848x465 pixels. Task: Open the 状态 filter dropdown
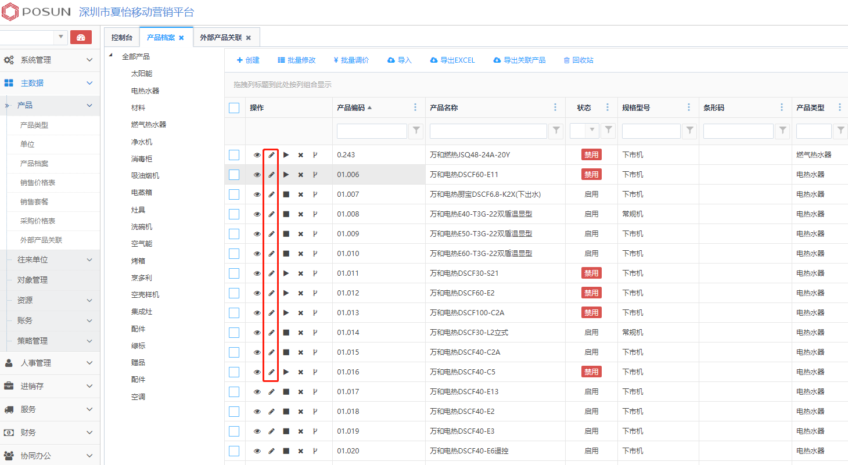coord(592,131)
